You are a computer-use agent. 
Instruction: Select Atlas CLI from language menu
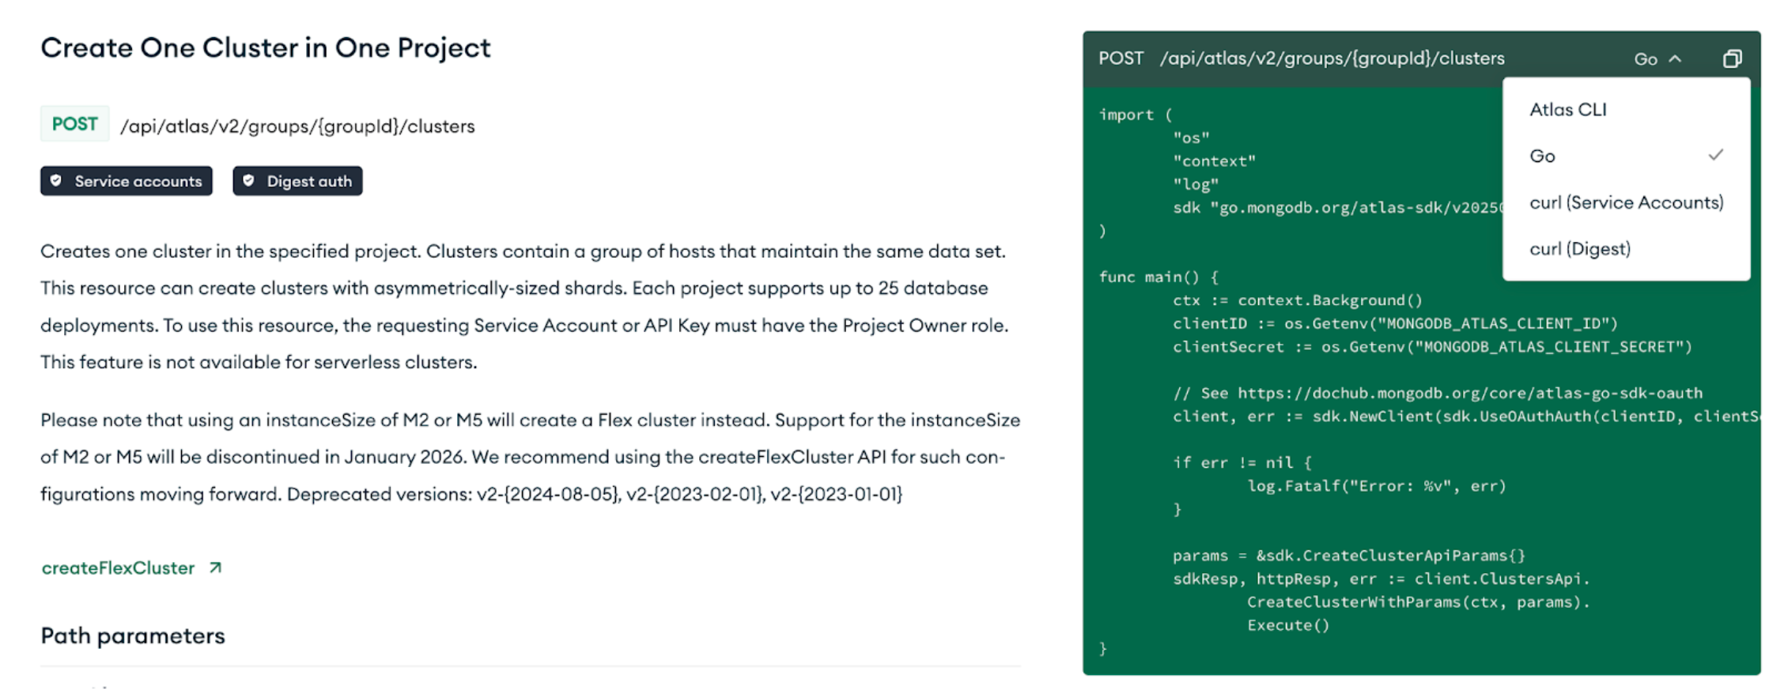(1626, 110)
